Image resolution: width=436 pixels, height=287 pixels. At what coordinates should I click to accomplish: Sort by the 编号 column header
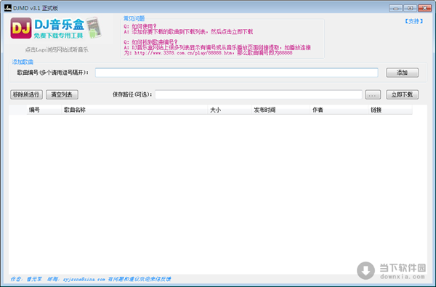[x=44, y=110]
